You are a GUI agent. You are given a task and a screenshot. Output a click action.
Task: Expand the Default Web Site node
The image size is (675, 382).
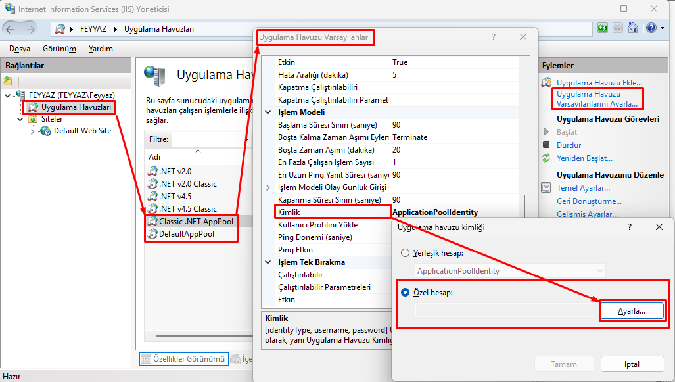pyautogui.click(x=33, y=131)
